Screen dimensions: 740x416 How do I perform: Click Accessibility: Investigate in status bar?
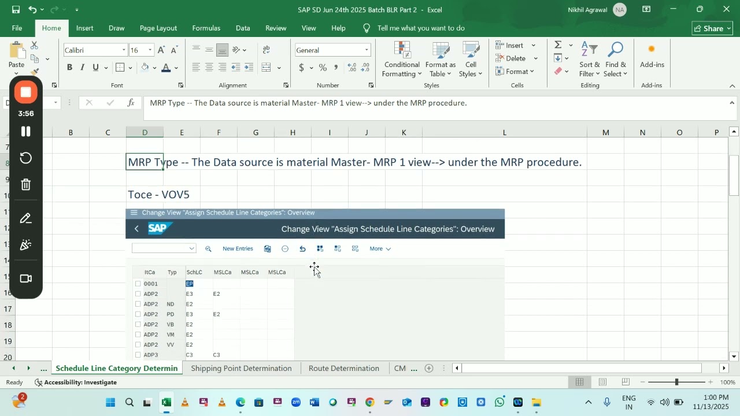[76, 382]
